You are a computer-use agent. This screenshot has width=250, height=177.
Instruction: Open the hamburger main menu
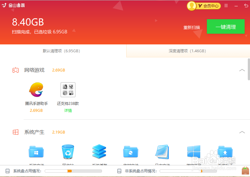pos(226,6)
